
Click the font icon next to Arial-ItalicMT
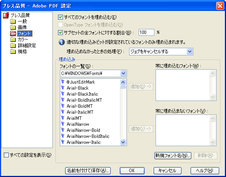pyautogui.click(x=63, y=112)
